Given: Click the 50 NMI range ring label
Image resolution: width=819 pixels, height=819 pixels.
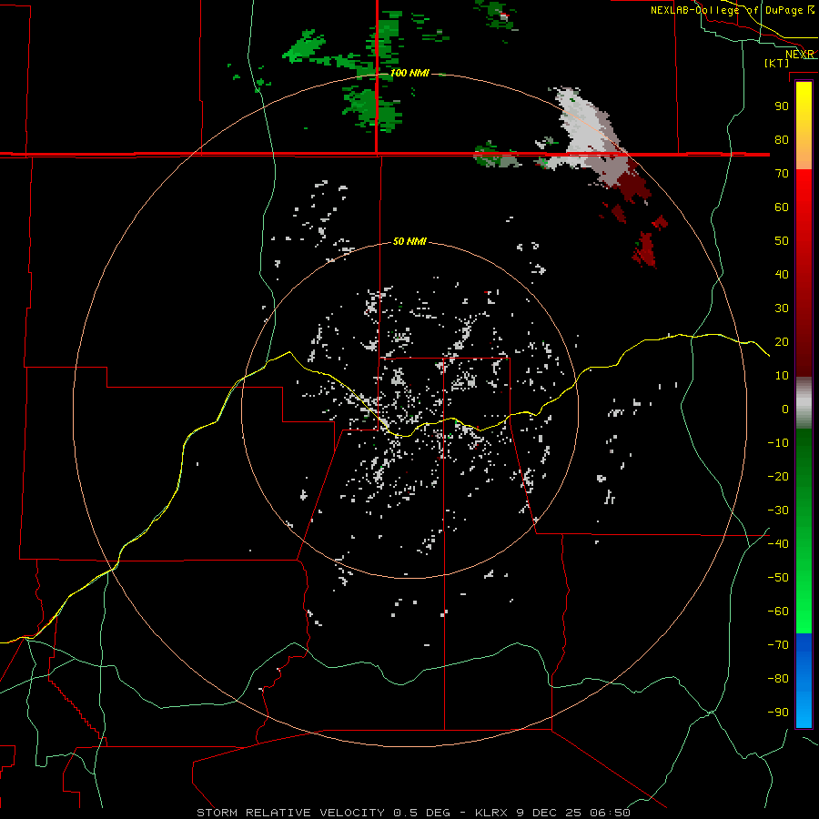Looking at the screenshot, I should 410,241.
